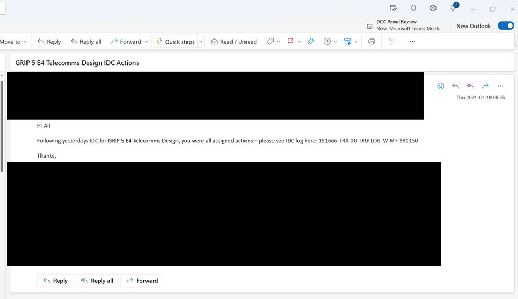Click message header reply-all arrows

pos(470,86)
